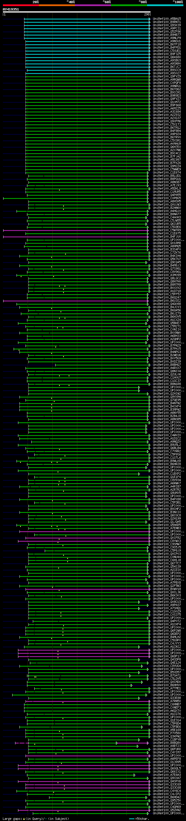Screen dimensions: 186x821
Task: Click label UniRef100_C5JW55
Action: coord(167,220)
